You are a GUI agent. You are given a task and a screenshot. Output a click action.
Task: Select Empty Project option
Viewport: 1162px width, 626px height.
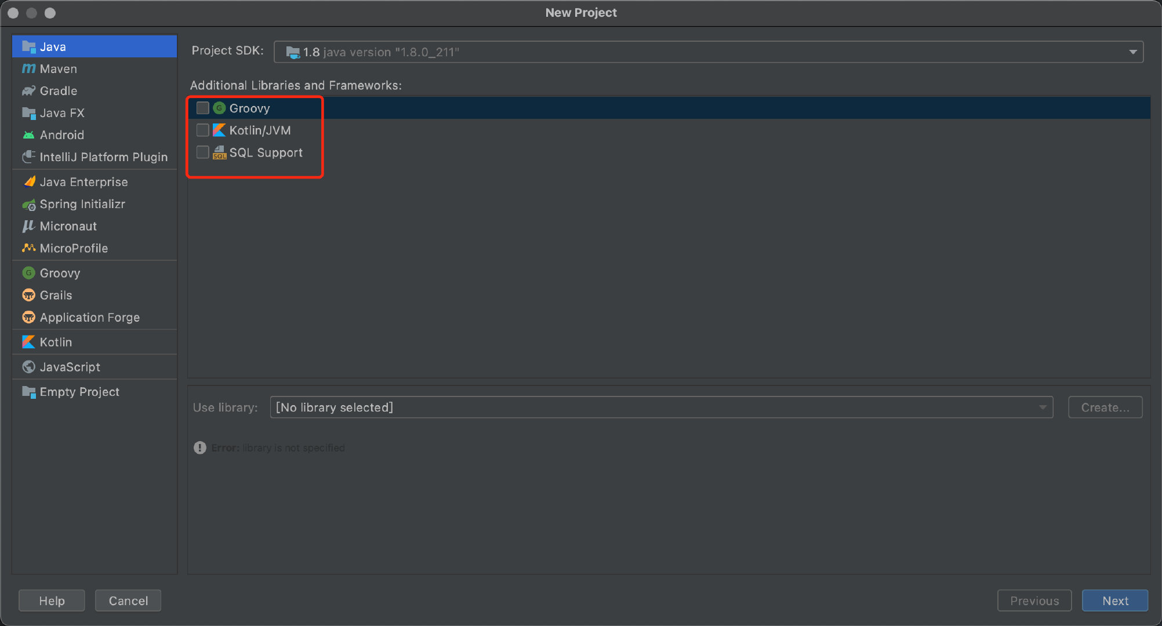click(x=95, y=392)
